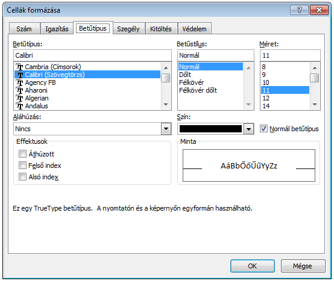Open the Aláhúzás dropdown

pyautogui.click(x=166, y=129)
